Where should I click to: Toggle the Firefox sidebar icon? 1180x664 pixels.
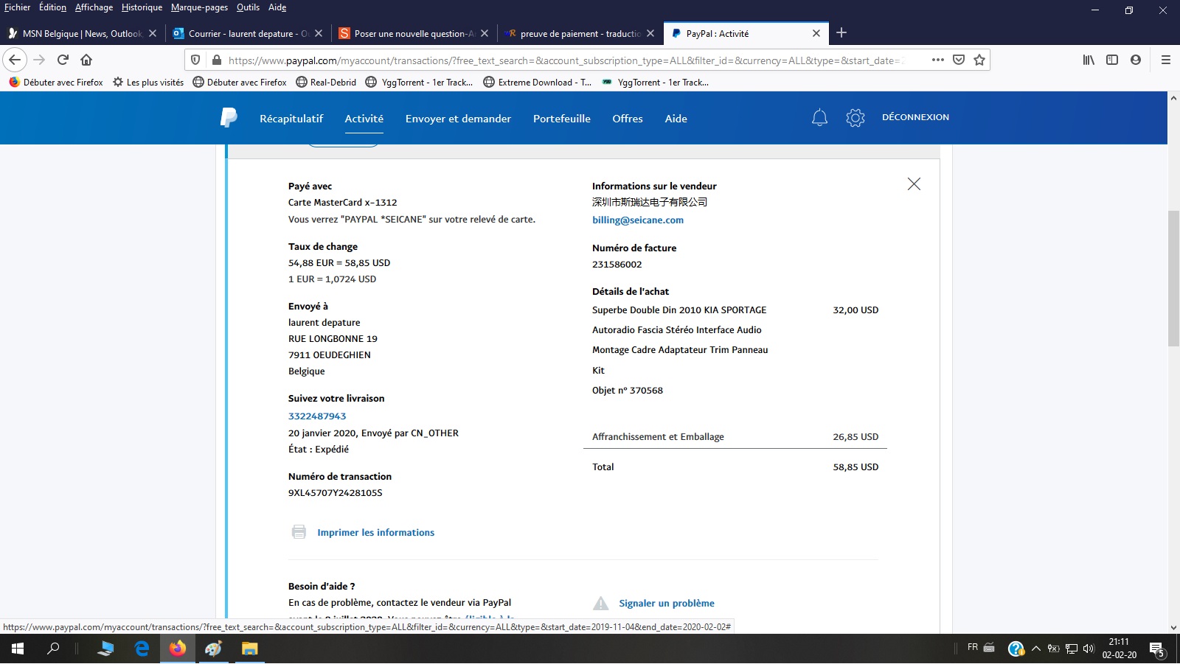coord(1112,60)
